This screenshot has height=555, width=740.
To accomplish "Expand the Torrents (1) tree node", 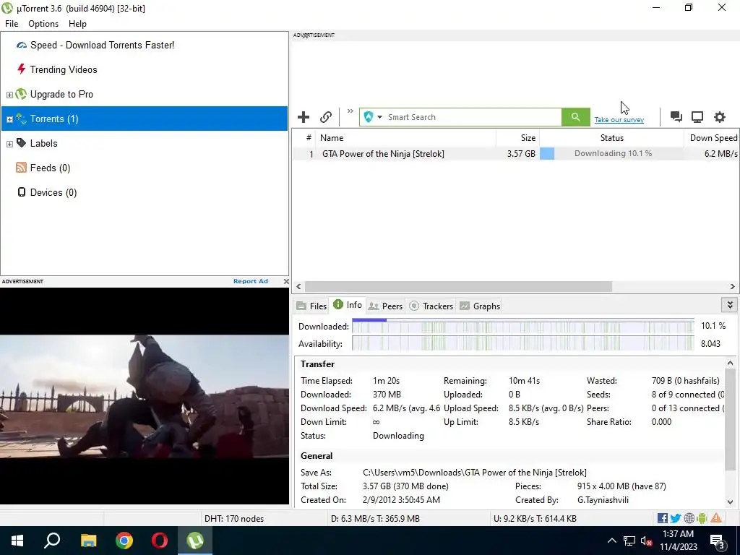I will (x=9, y=119).
